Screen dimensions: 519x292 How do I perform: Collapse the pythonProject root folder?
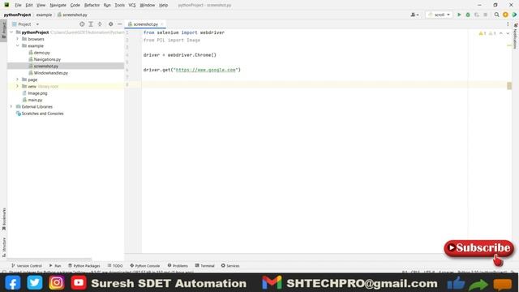click(x=11, y=32)
